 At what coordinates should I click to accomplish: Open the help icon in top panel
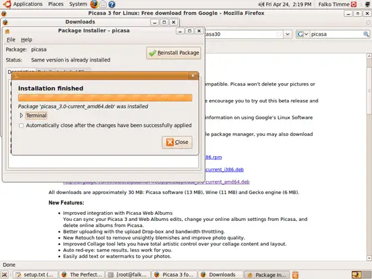(x=112, y=4)
